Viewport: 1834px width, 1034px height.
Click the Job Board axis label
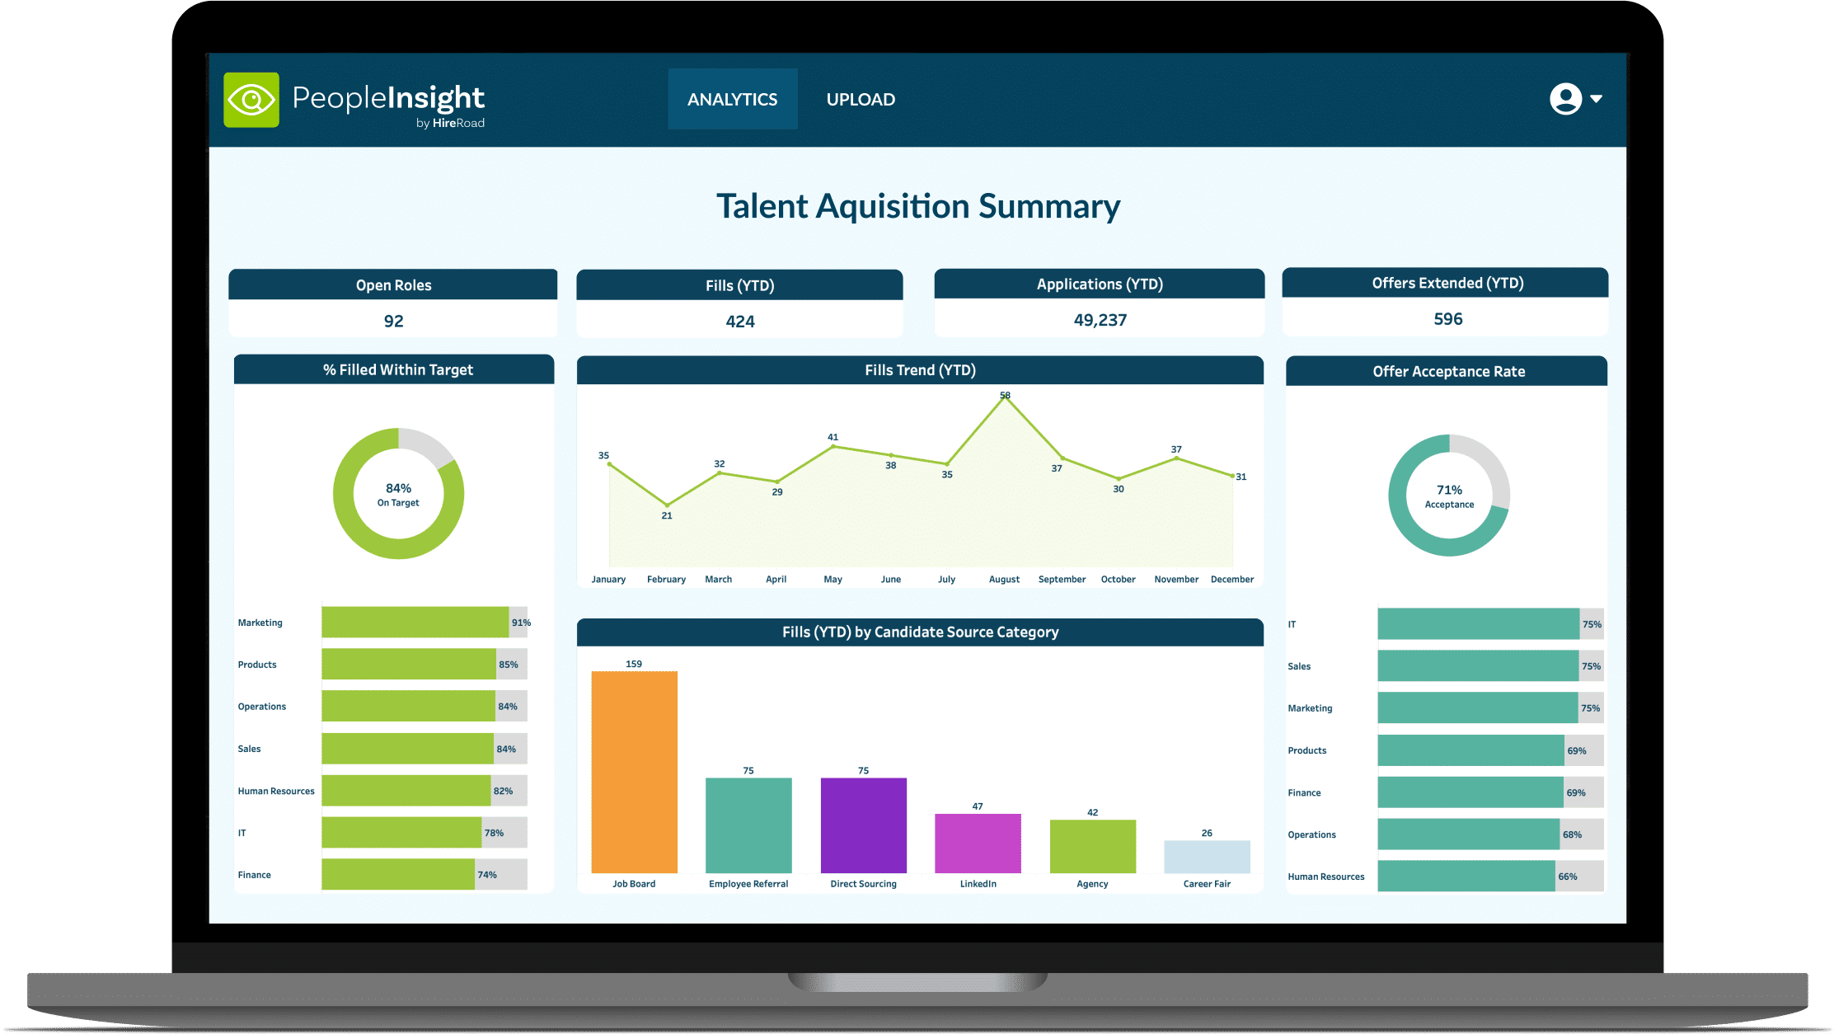click(634, 884)
